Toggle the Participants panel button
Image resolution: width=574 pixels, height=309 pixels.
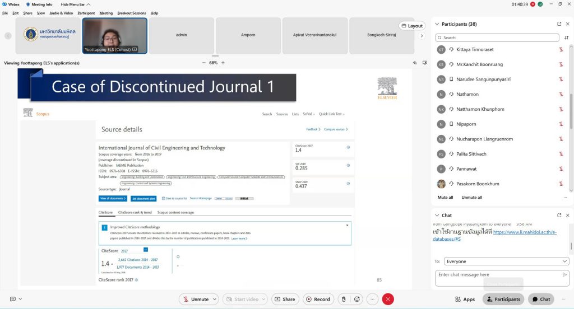point(503,299)
